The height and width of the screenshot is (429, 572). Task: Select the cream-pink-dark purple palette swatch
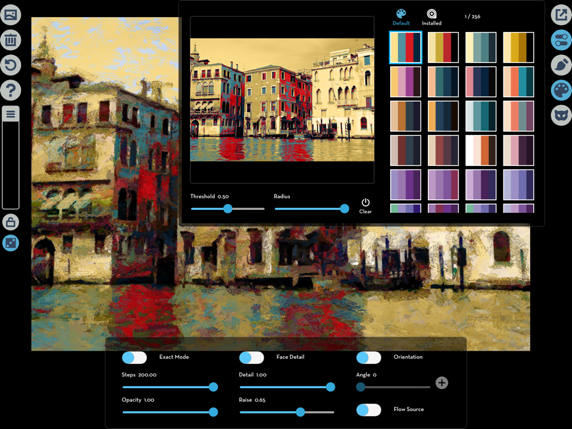tap(518, 150)
